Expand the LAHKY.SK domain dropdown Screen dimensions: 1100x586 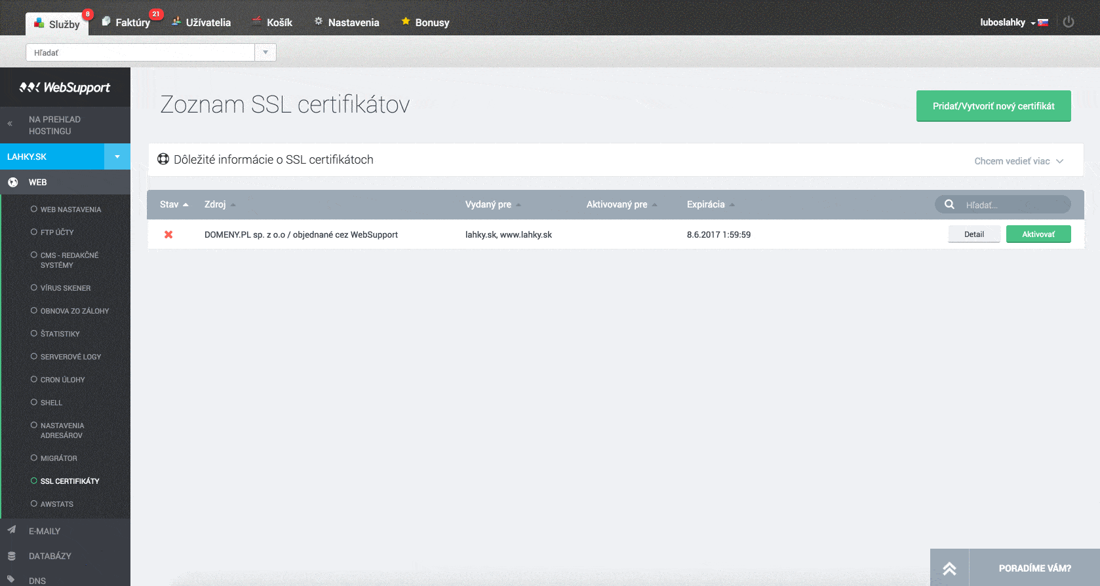click(117, 156)
